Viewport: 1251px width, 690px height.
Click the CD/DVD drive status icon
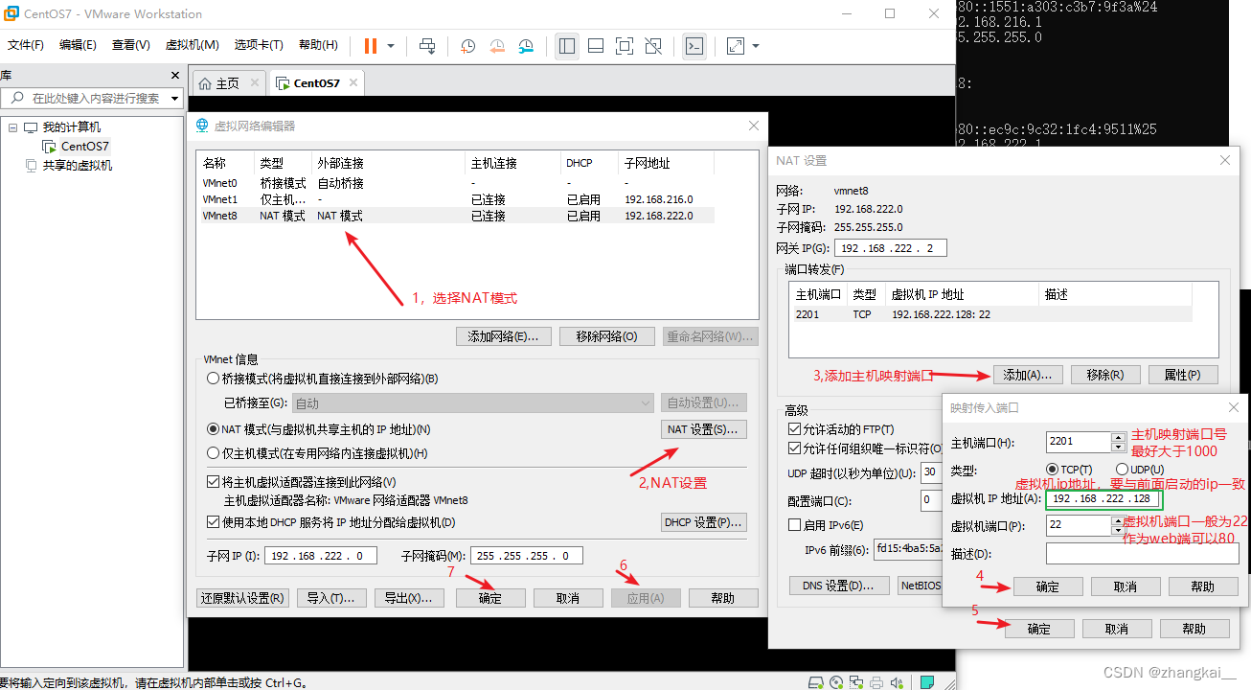(836, 682)
